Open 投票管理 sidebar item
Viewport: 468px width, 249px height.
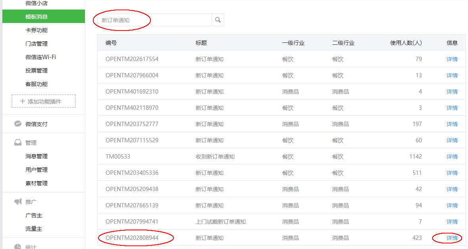click(37, 71)
